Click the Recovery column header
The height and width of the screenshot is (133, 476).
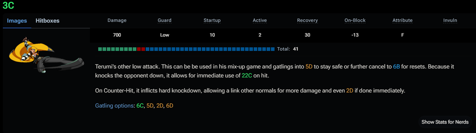tap(307, 20)
